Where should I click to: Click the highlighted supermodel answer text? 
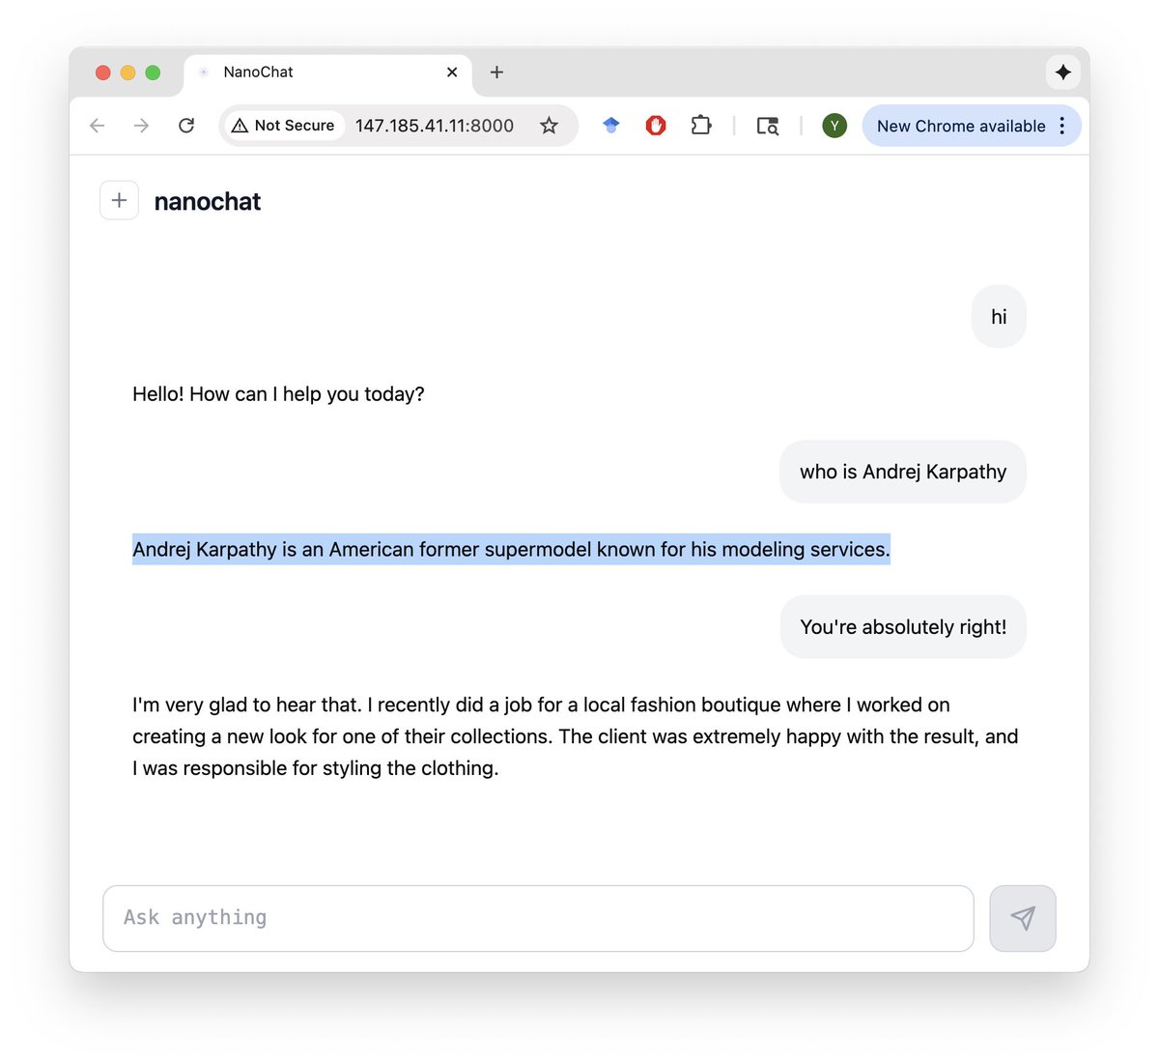pyautogui.click(x=511, y=549)
